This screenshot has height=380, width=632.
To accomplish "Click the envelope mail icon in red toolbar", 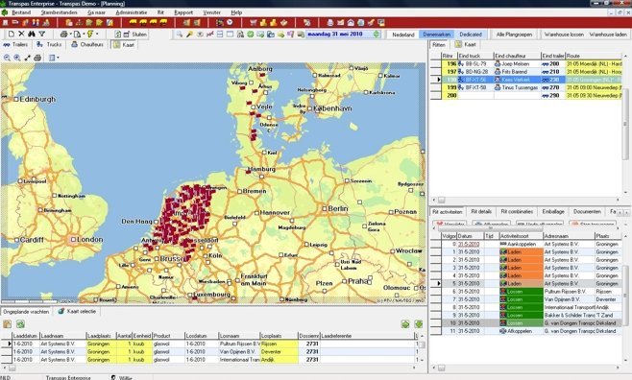I will (x=341, y=22).
